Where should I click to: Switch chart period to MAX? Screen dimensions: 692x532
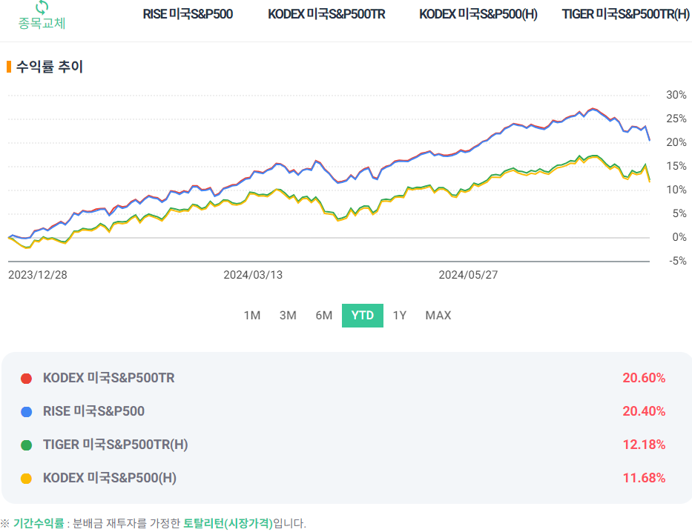pos(438,316)
